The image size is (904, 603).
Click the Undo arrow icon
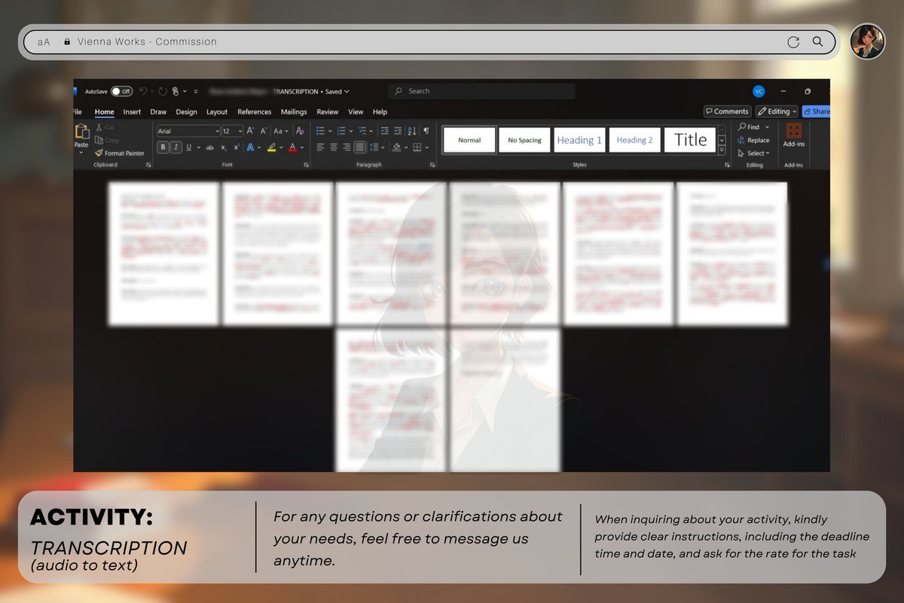click(x=143, y=91)
